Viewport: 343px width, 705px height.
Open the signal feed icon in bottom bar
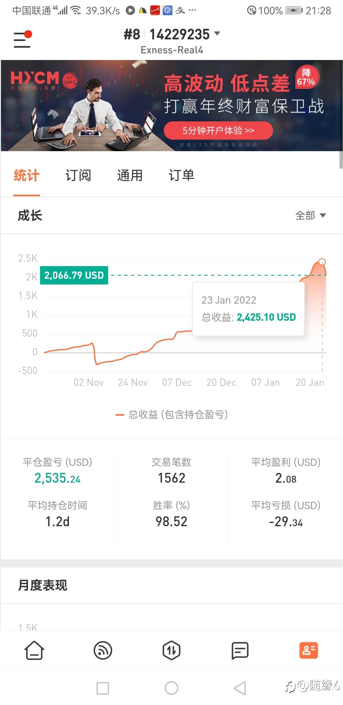[x=103, y=650]
